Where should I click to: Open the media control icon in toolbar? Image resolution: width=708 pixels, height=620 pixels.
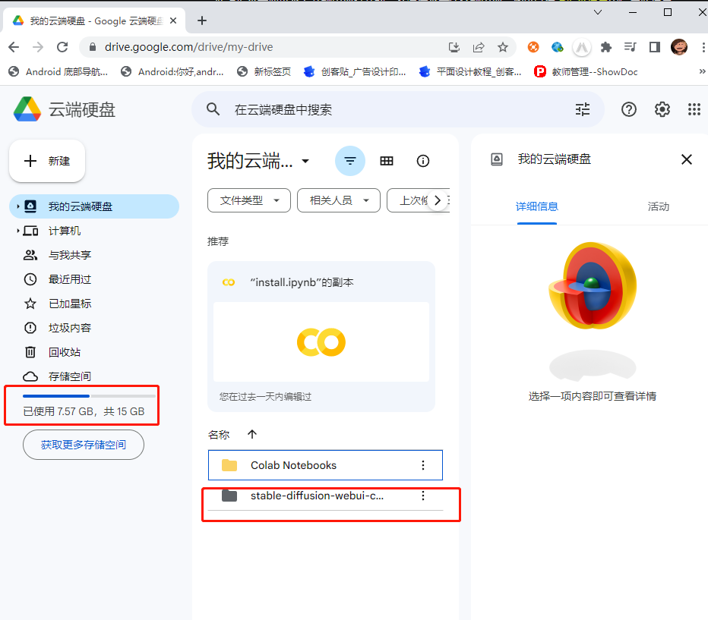(630, 47)
